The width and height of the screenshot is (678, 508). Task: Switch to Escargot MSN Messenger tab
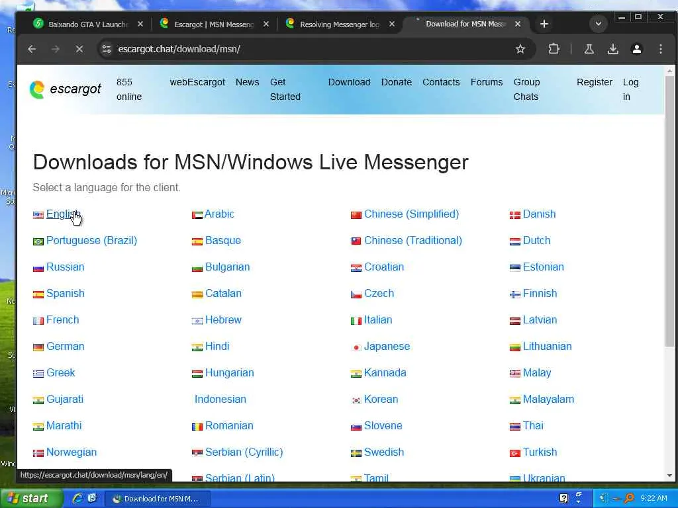coord(214,24)
